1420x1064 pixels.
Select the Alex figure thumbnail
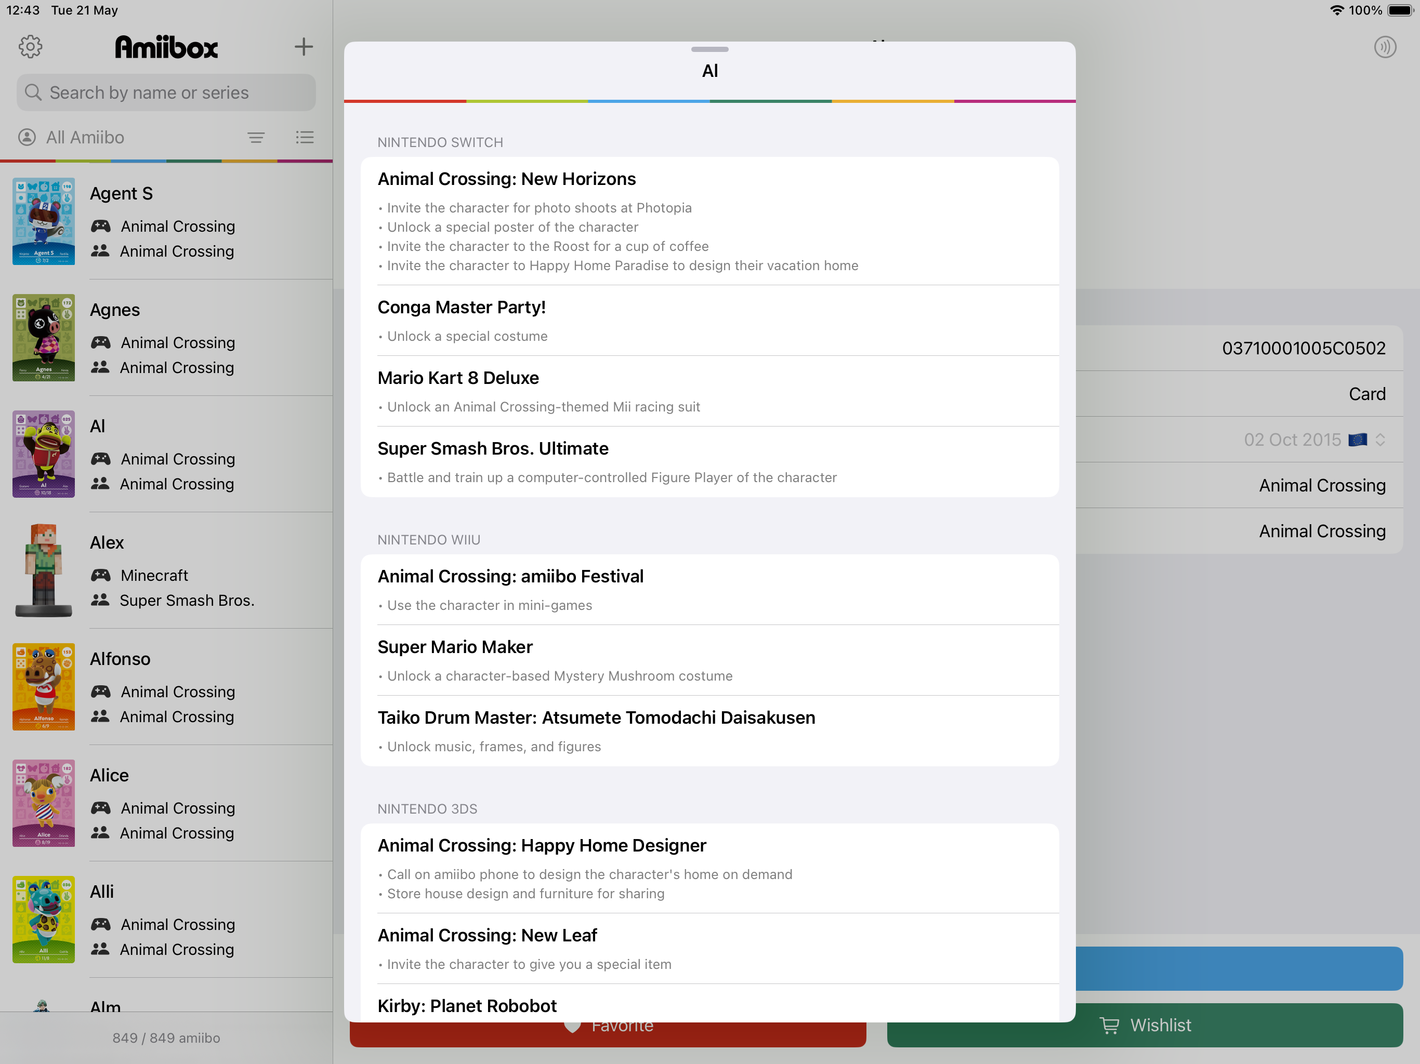pyautogui.click(x=44, y=570)
